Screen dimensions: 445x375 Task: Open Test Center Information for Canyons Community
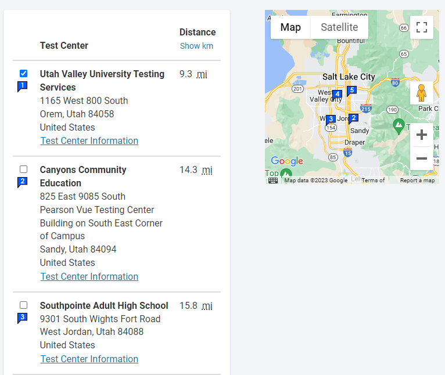click(x=89, y=277)
